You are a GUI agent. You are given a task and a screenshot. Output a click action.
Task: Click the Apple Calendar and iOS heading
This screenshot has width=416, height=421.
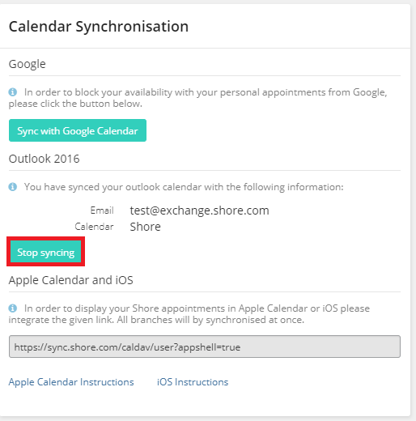click(x=71, y=280)
